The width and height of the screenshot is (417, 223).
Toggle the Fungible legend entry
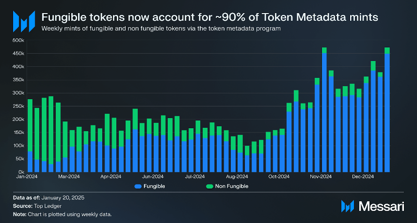150,186
